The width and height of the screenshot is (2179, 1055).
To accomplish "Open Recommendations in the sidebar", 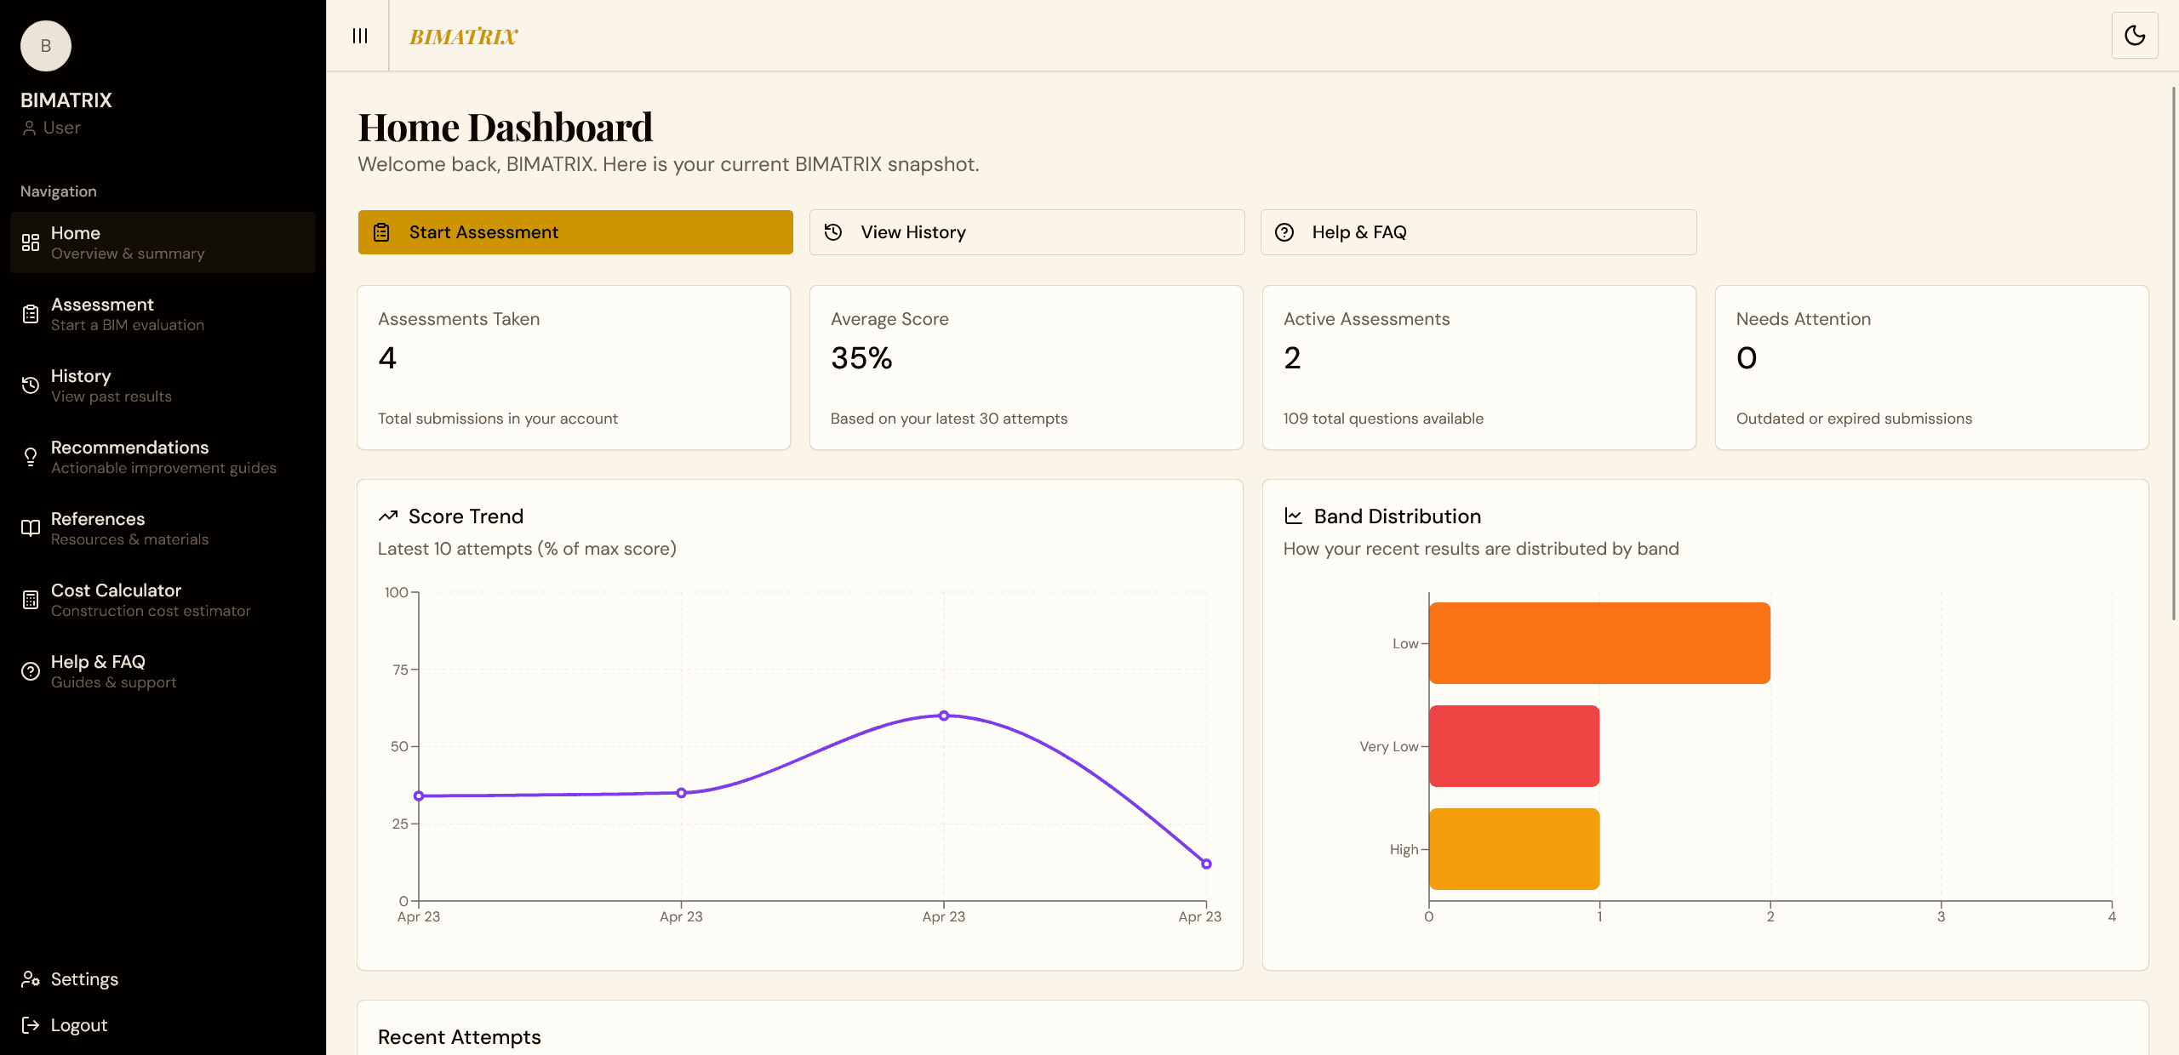I will [x=163, y=457].
